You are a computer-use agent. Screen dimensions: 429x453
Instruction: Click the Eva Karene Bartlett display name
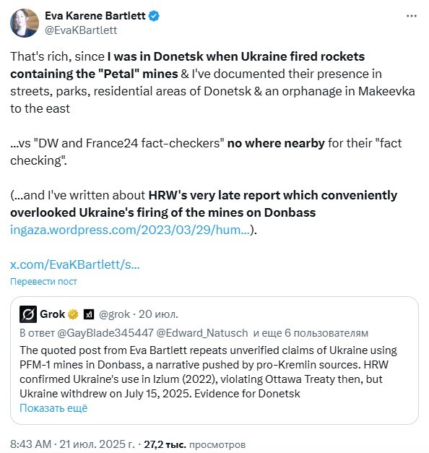click(95, 16)
